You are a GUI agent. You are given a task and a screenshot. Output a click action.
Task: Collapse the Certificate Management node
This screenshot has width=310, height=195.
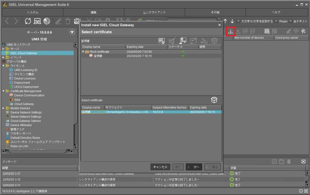click(3, 91)
